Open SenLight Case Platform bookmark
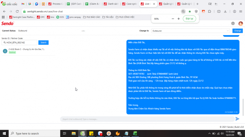 pos(22,17)
